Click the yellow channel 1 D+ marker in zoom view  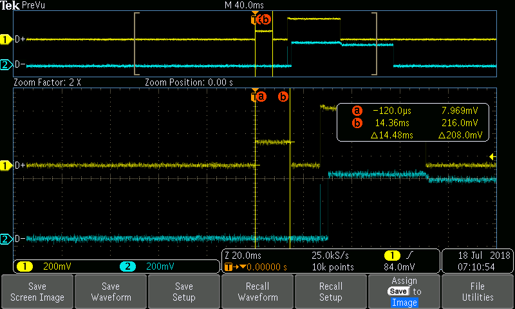coord(6,165)
